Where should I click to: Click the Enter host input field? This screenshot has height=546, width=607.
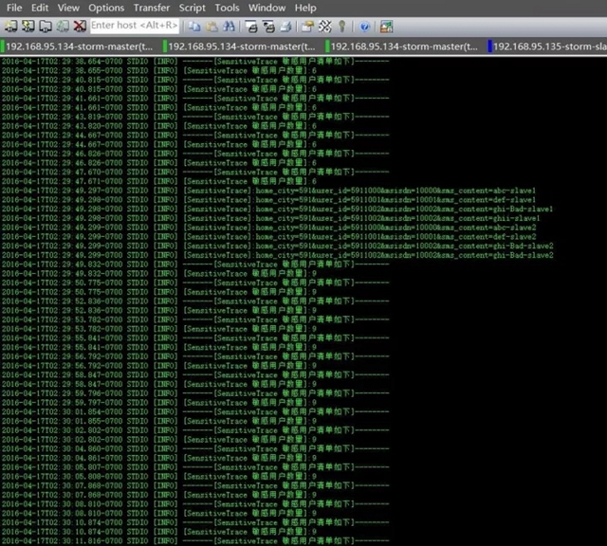click(x=135, y=26)
